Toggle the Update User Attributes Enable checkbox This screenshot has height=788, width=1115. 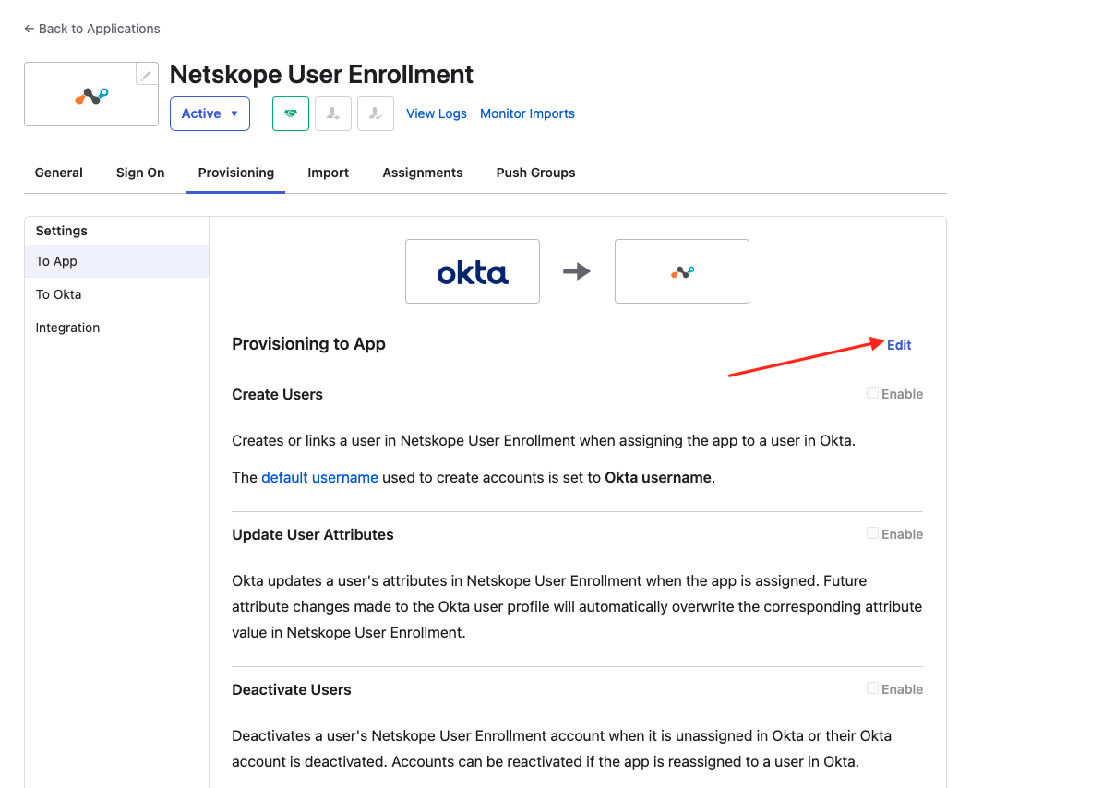[872, 533]
